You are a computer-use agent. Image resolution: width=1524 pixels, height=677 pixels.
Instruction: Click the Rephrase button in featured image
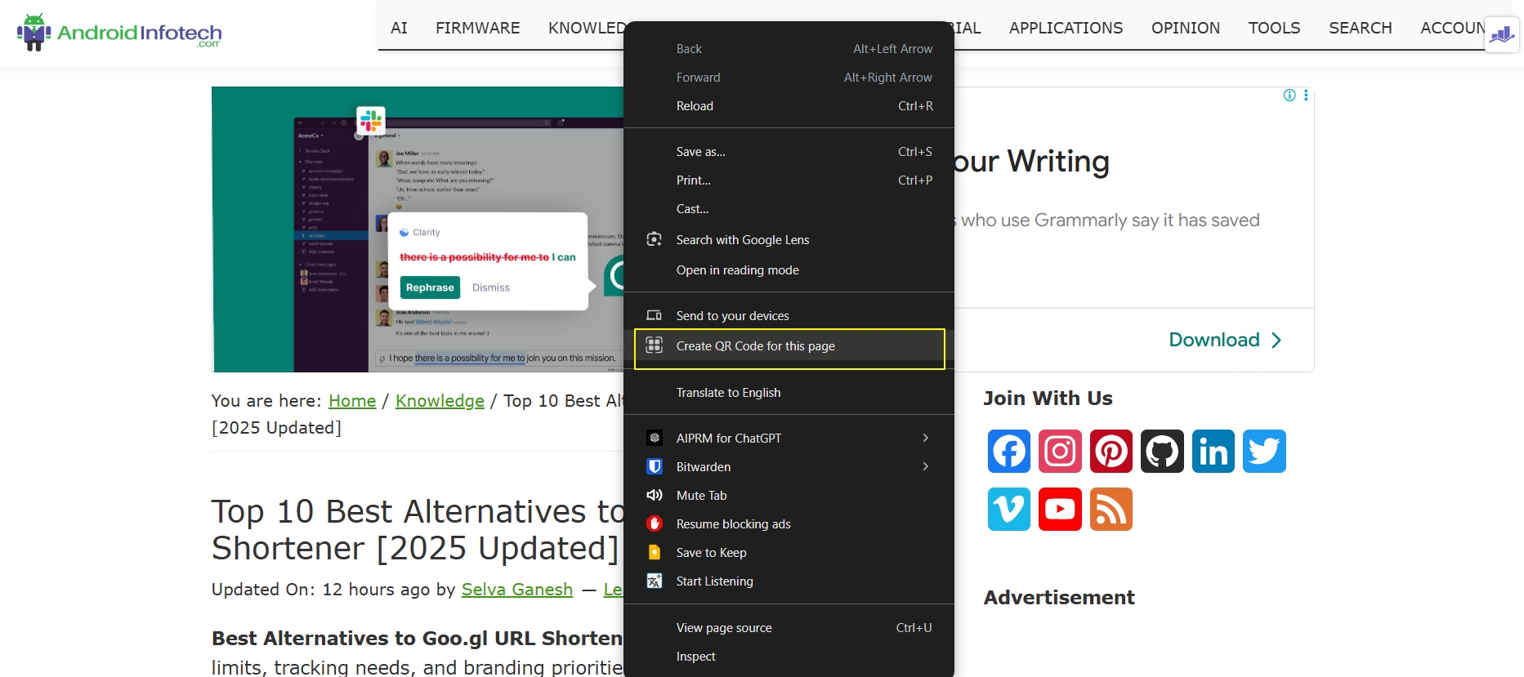430,287
